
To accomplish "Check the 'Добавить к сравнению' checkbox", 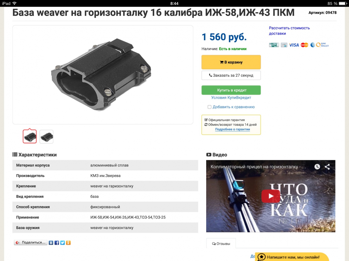I will (209, 107).
